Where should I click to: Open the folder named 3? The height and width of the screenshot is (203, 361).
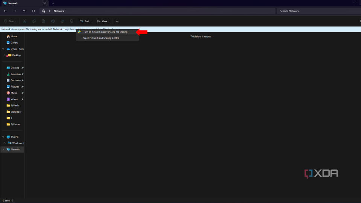(x=9, y=118)
